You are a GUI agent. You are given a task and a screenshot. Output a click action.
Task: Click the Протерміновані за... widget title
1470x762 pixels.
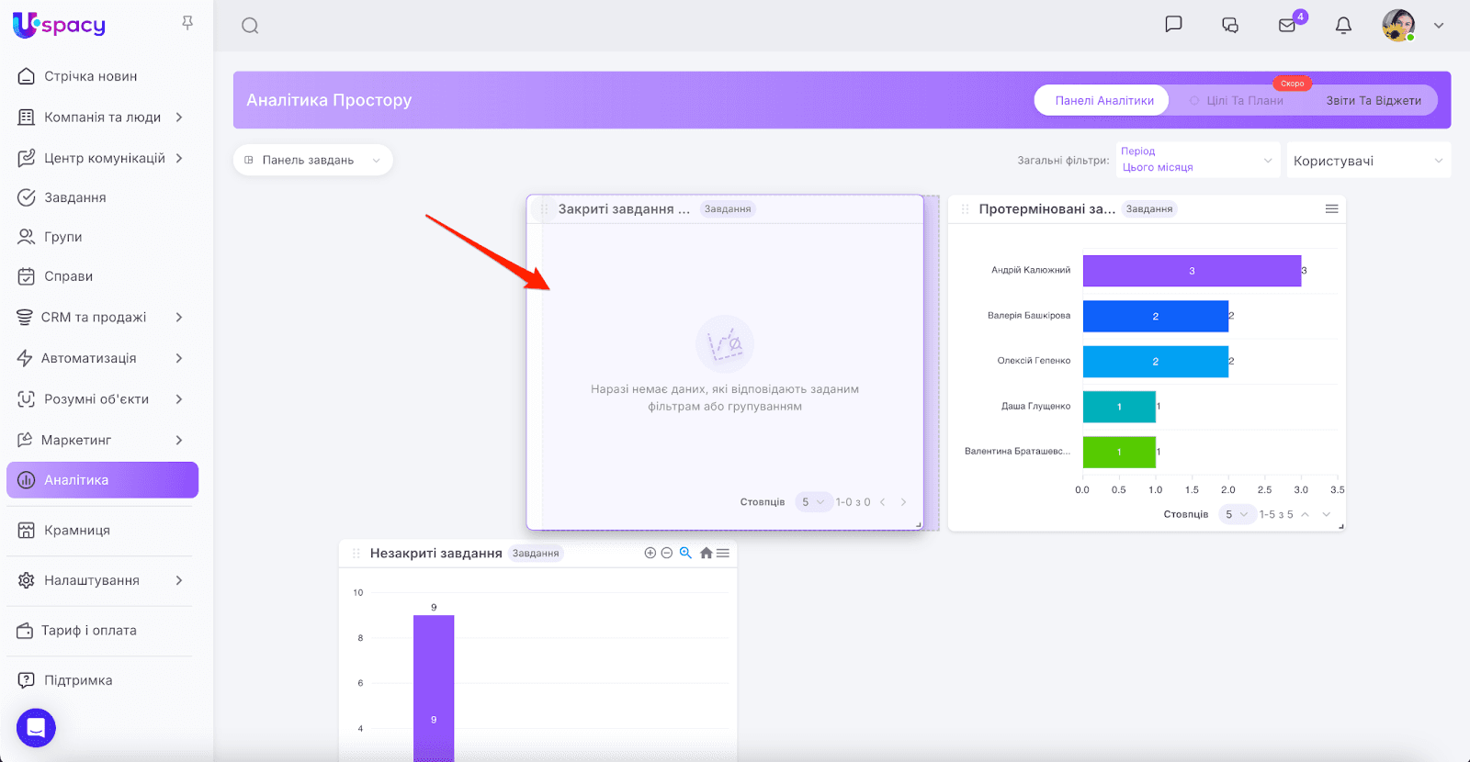1047,209
